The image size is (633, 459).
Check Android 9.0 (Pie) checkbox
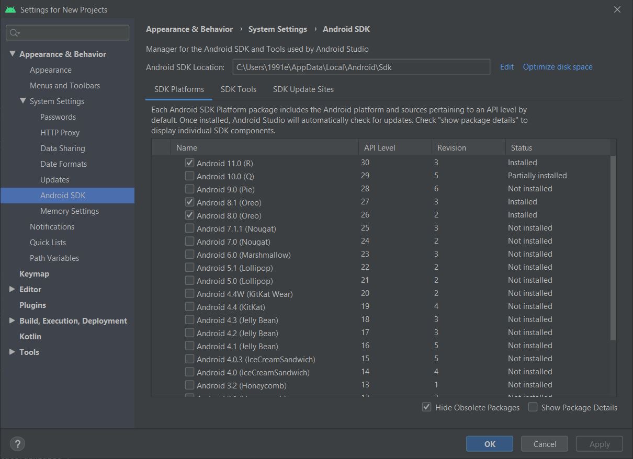point(189,189)
